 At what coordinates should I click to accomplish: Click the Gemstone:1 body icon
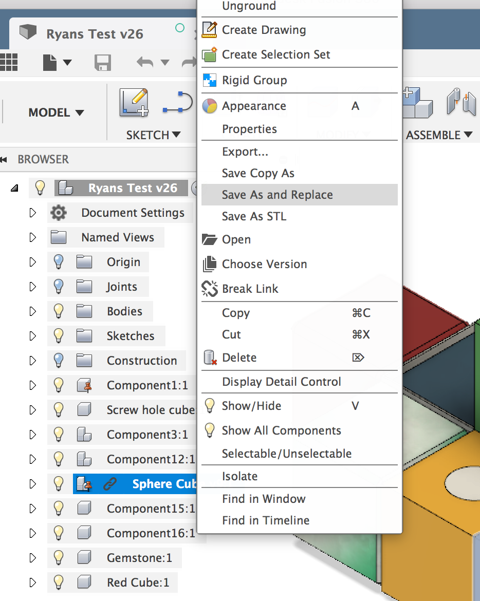point(84,558)
